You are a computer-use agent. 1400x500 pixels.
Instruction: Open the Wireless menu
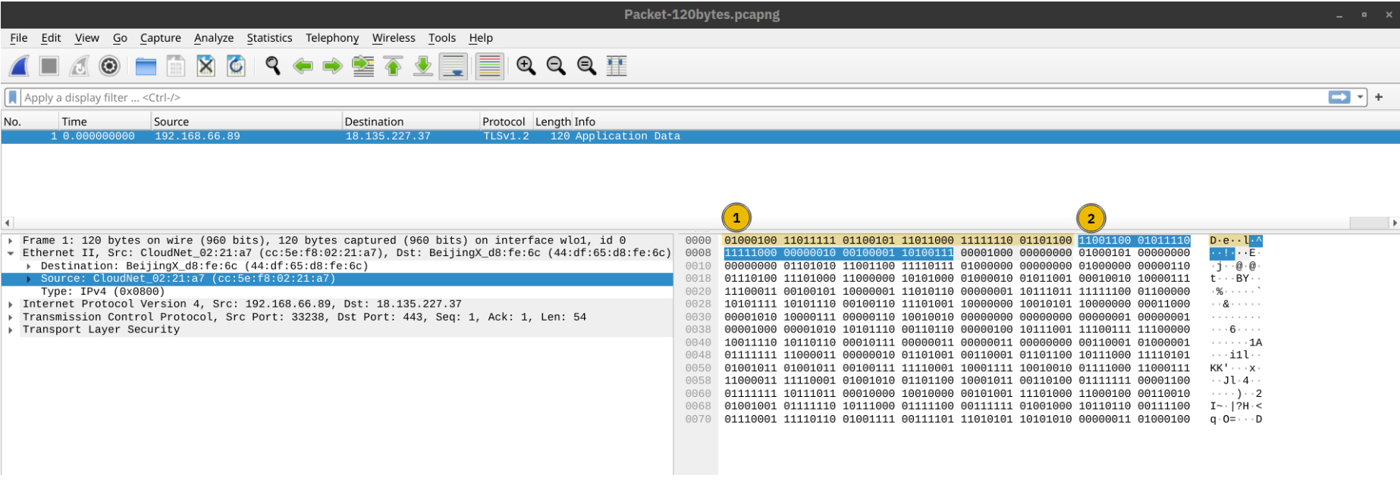point(394,38)
